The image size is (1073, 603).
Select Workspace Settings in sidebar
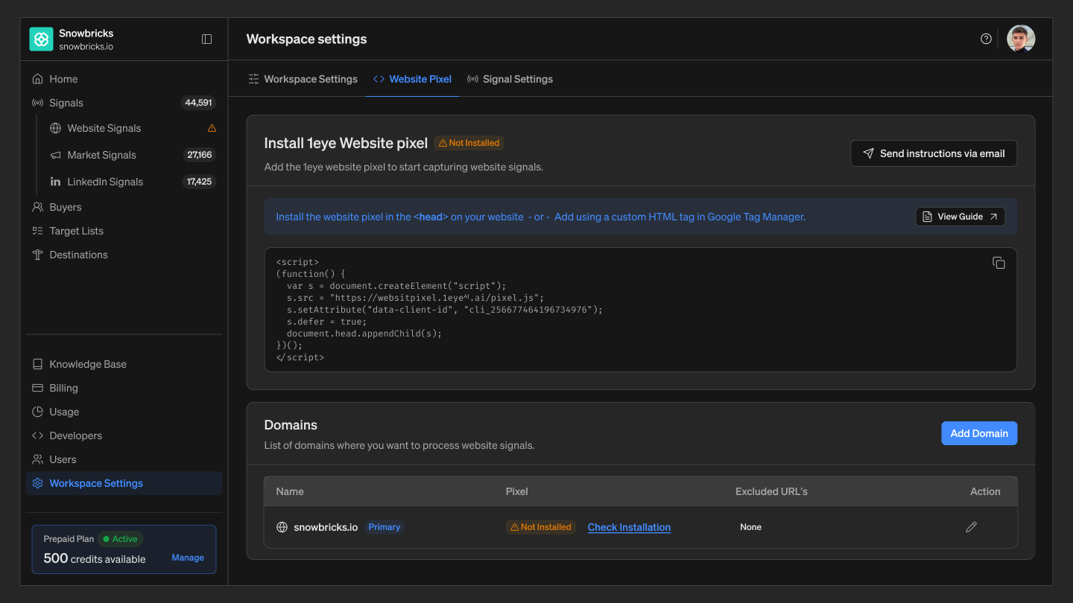click(x=124, y=483)
